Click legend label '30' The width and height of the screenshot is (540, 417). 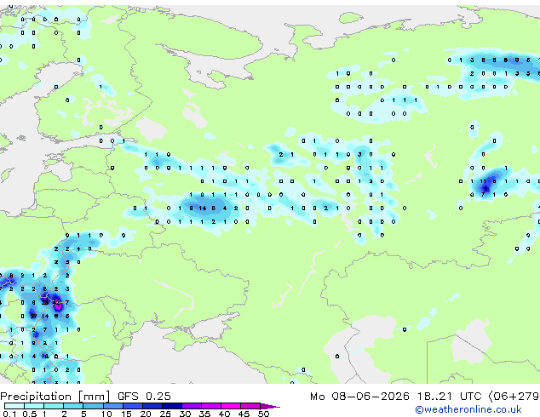tap(185, 414)
